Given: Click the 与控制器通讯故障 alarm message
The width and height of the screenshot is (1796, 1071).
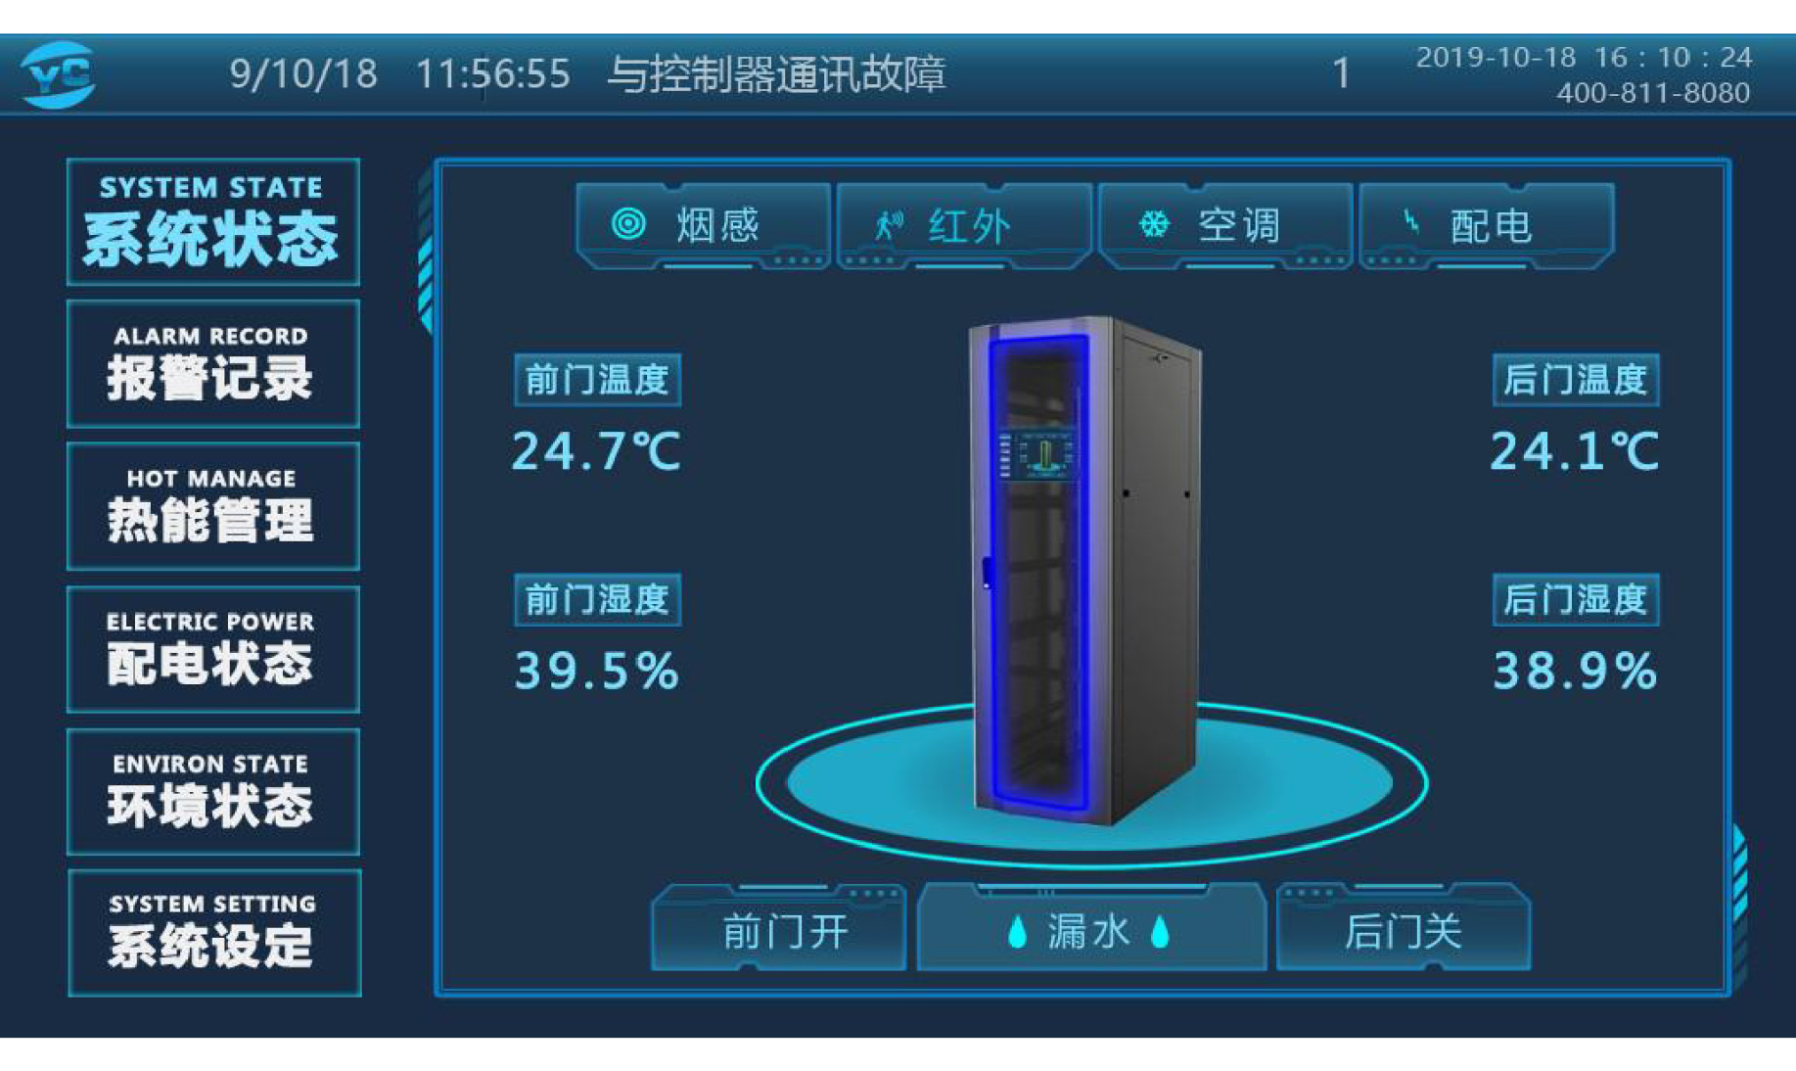Looking at the screenshot, I should pyautogui.click(x=776, y=74).
